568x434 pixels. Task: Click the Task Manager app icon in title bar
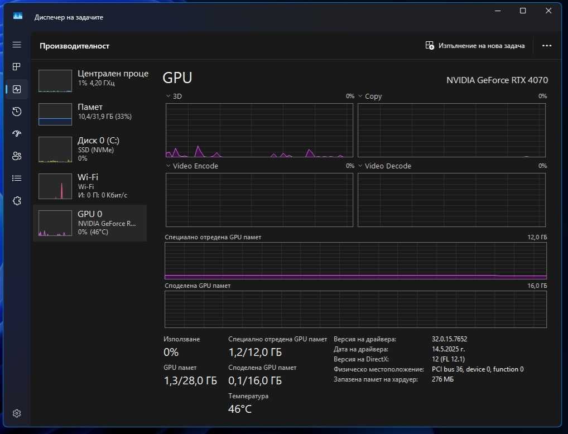click(18, 16)
